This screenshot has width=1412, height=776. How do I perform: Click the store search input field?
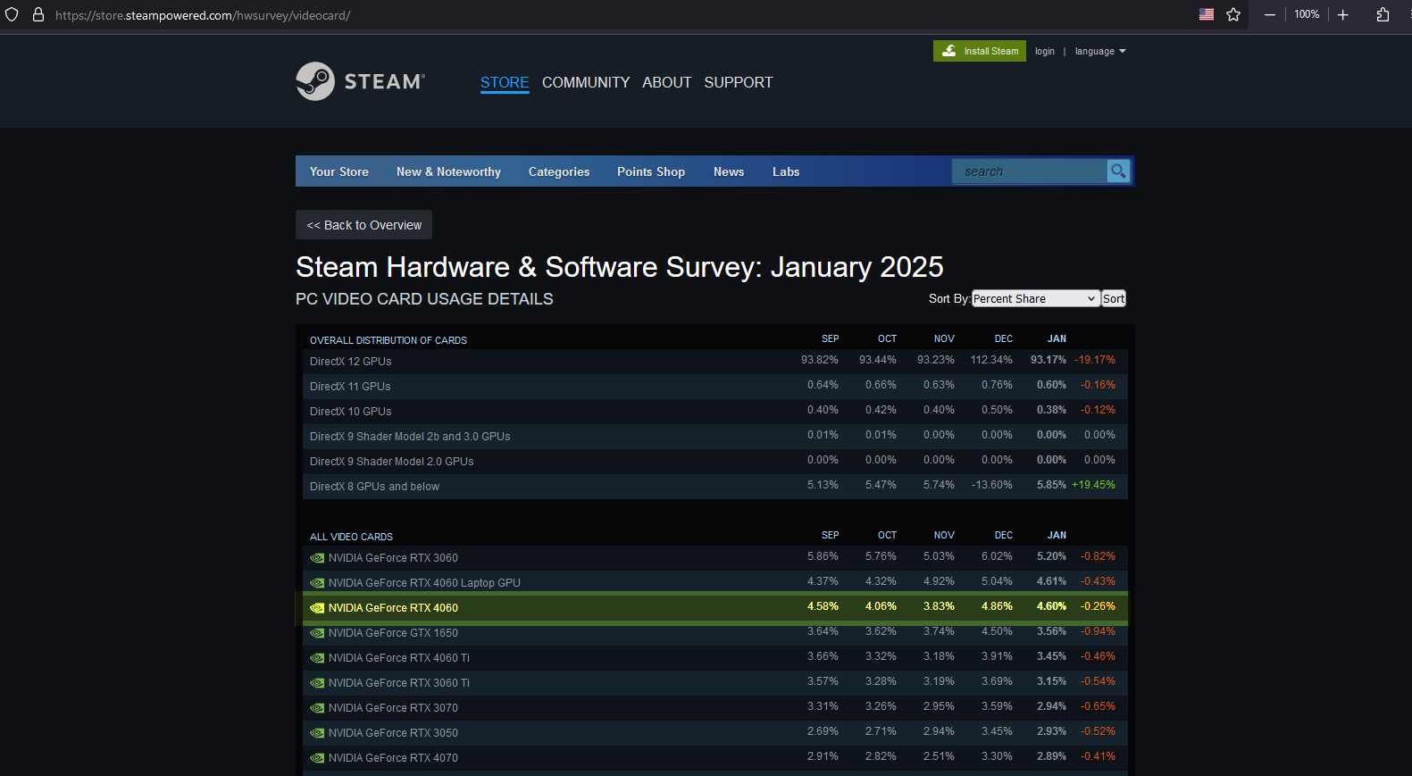(1030, 171)
